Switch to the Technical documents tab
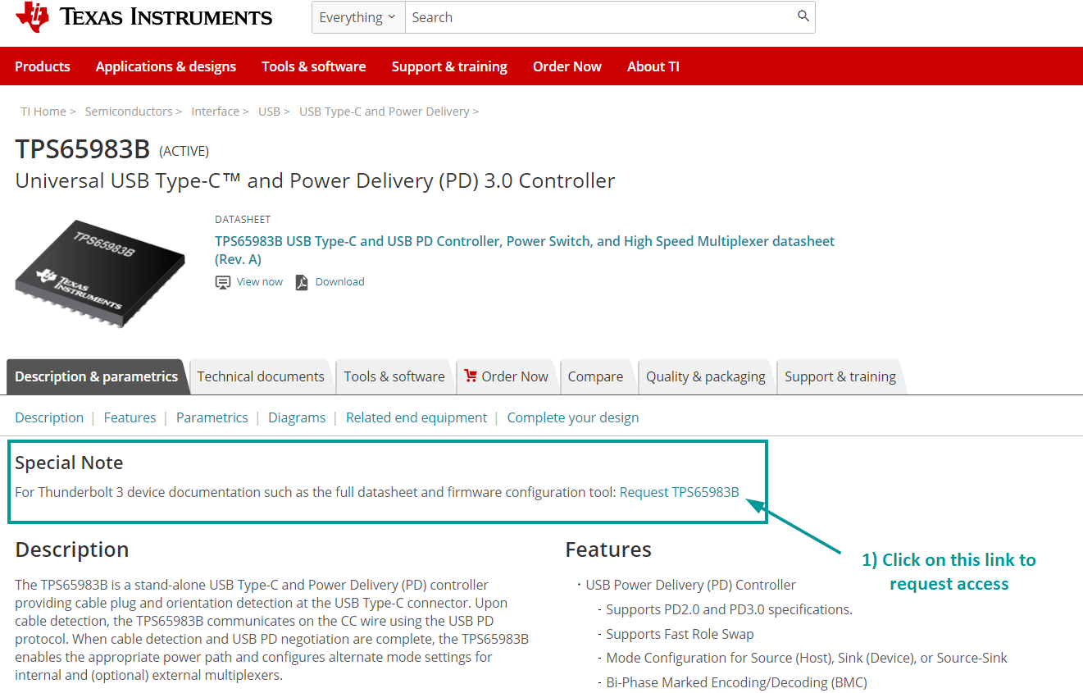 pos(261,376)
